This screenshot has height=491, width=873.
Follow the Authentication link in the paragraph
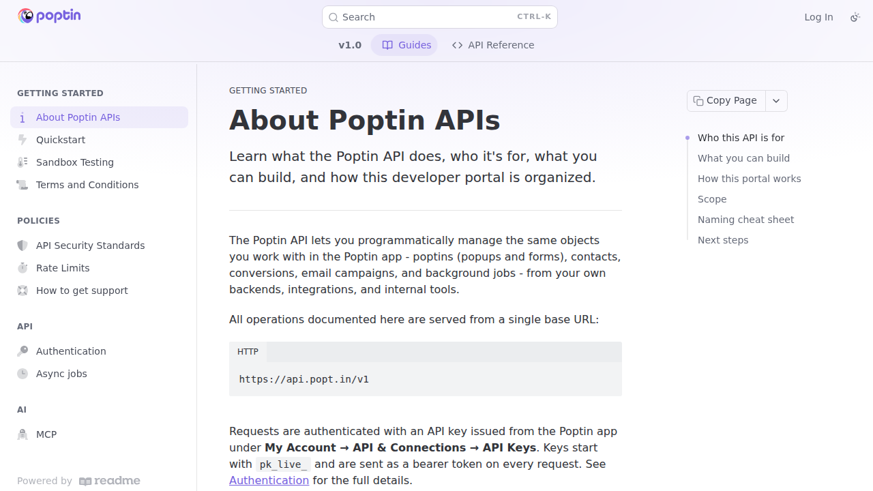(269, 480)
